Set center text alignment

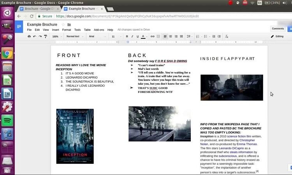171,37
